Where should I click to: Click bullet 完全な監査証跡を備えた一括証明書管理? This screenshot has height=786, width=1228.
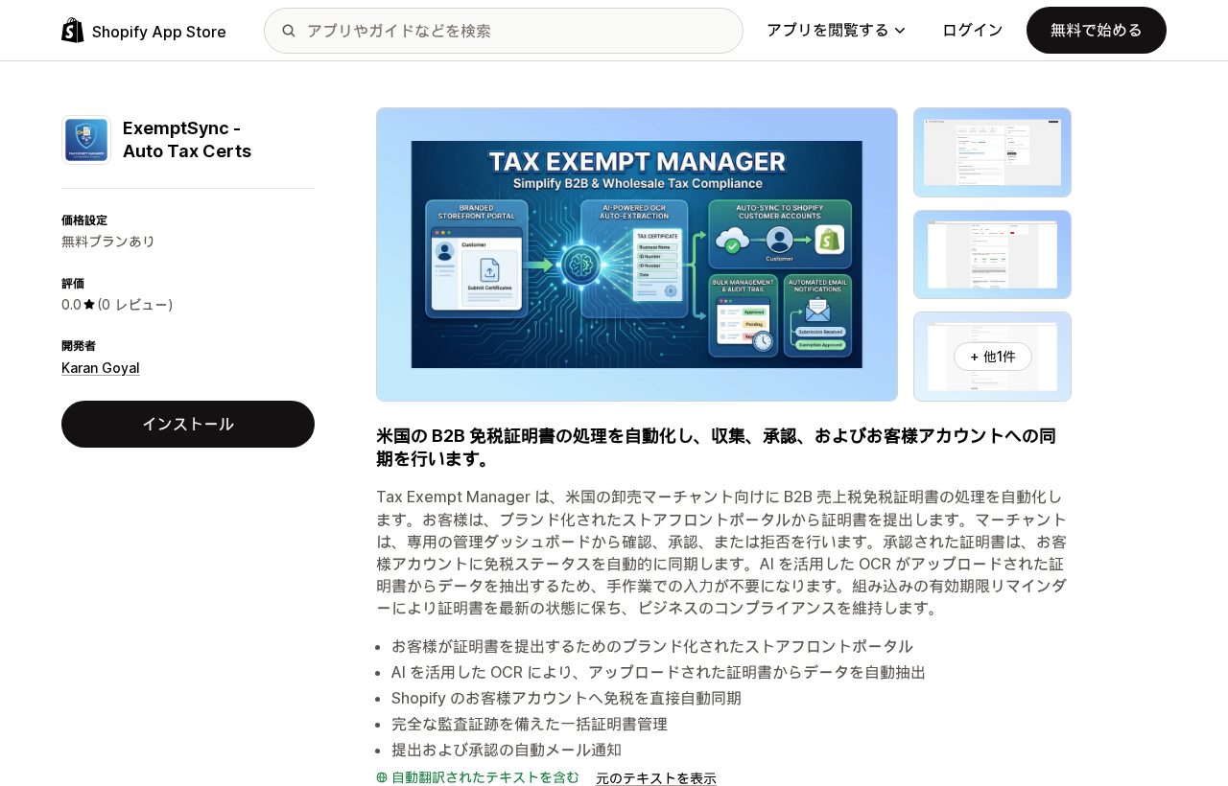click(x=530, y=724)
